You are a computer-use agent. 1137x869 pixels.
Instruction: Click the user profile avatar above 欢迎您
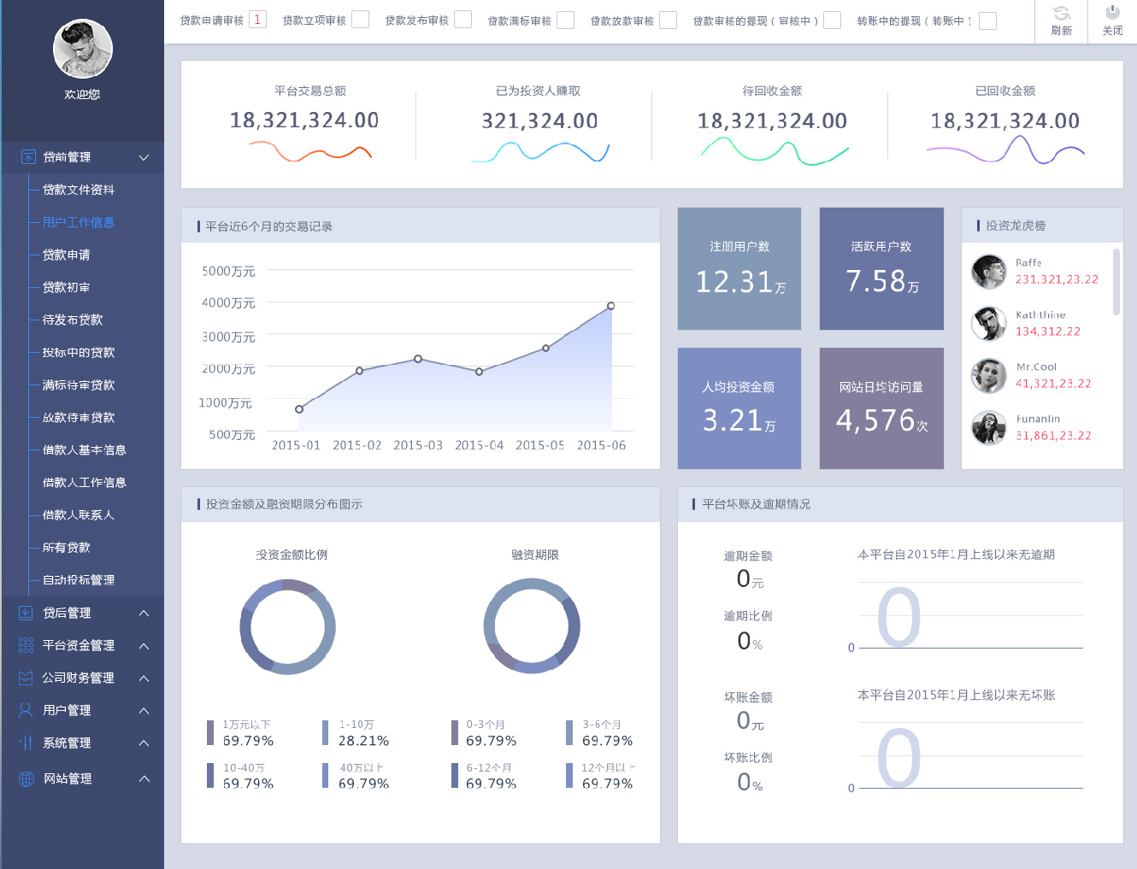pyautogui.click(x=82, y=49)
